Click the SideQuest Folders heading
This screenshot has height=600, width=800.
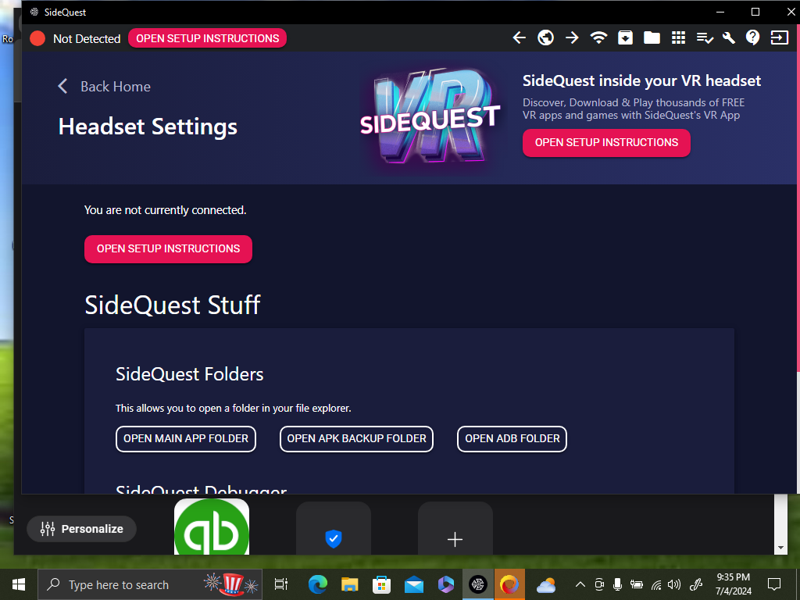coord(189,374)
